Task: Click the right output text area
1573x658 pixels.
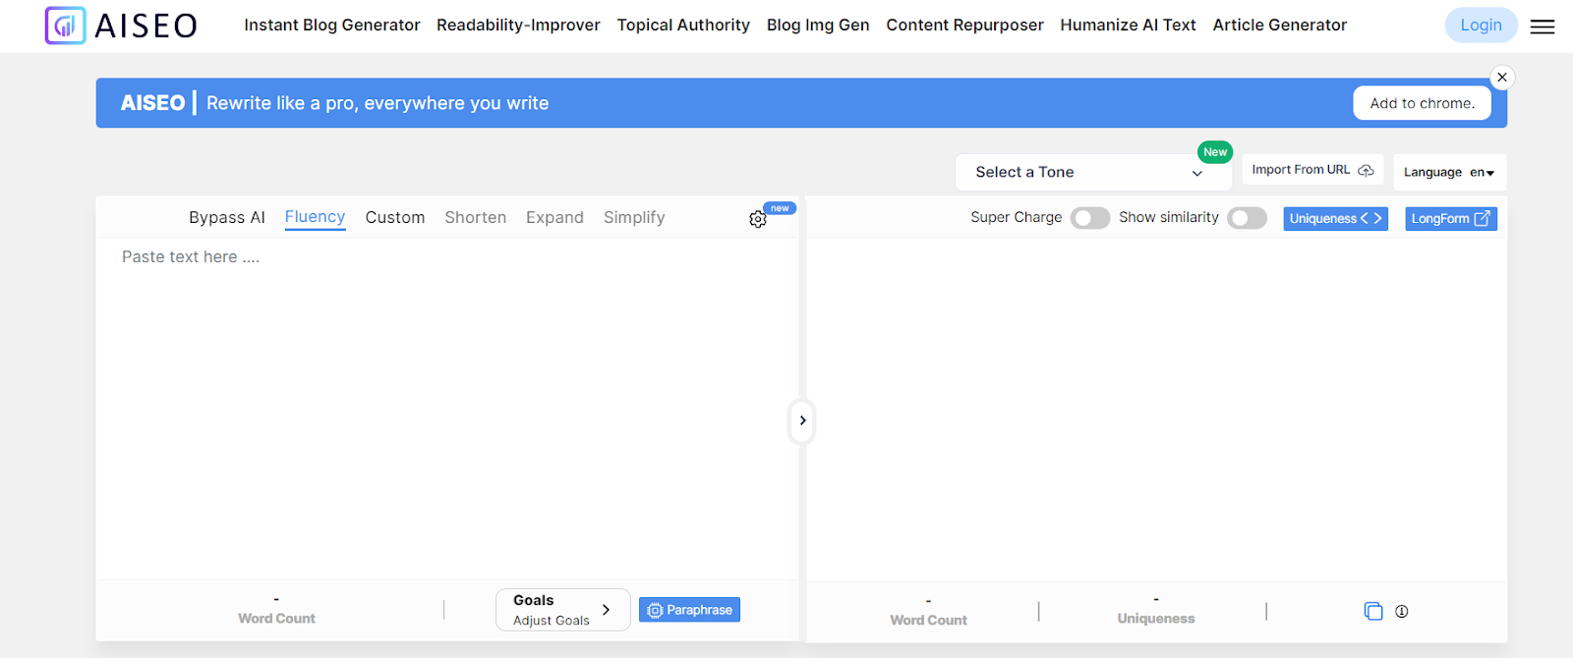Action: 1156,408
